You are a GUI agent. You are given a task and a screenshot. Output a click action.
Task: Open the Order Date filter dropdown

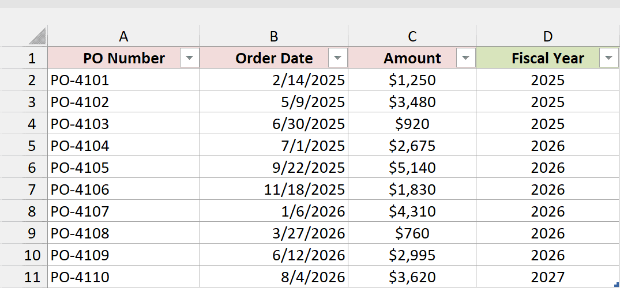tap(337, 58)
